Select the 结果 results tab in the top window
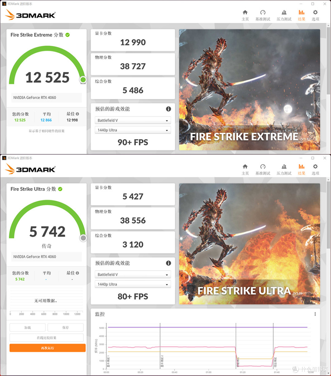This screenshot has width=331, height=376. [302, 15]
